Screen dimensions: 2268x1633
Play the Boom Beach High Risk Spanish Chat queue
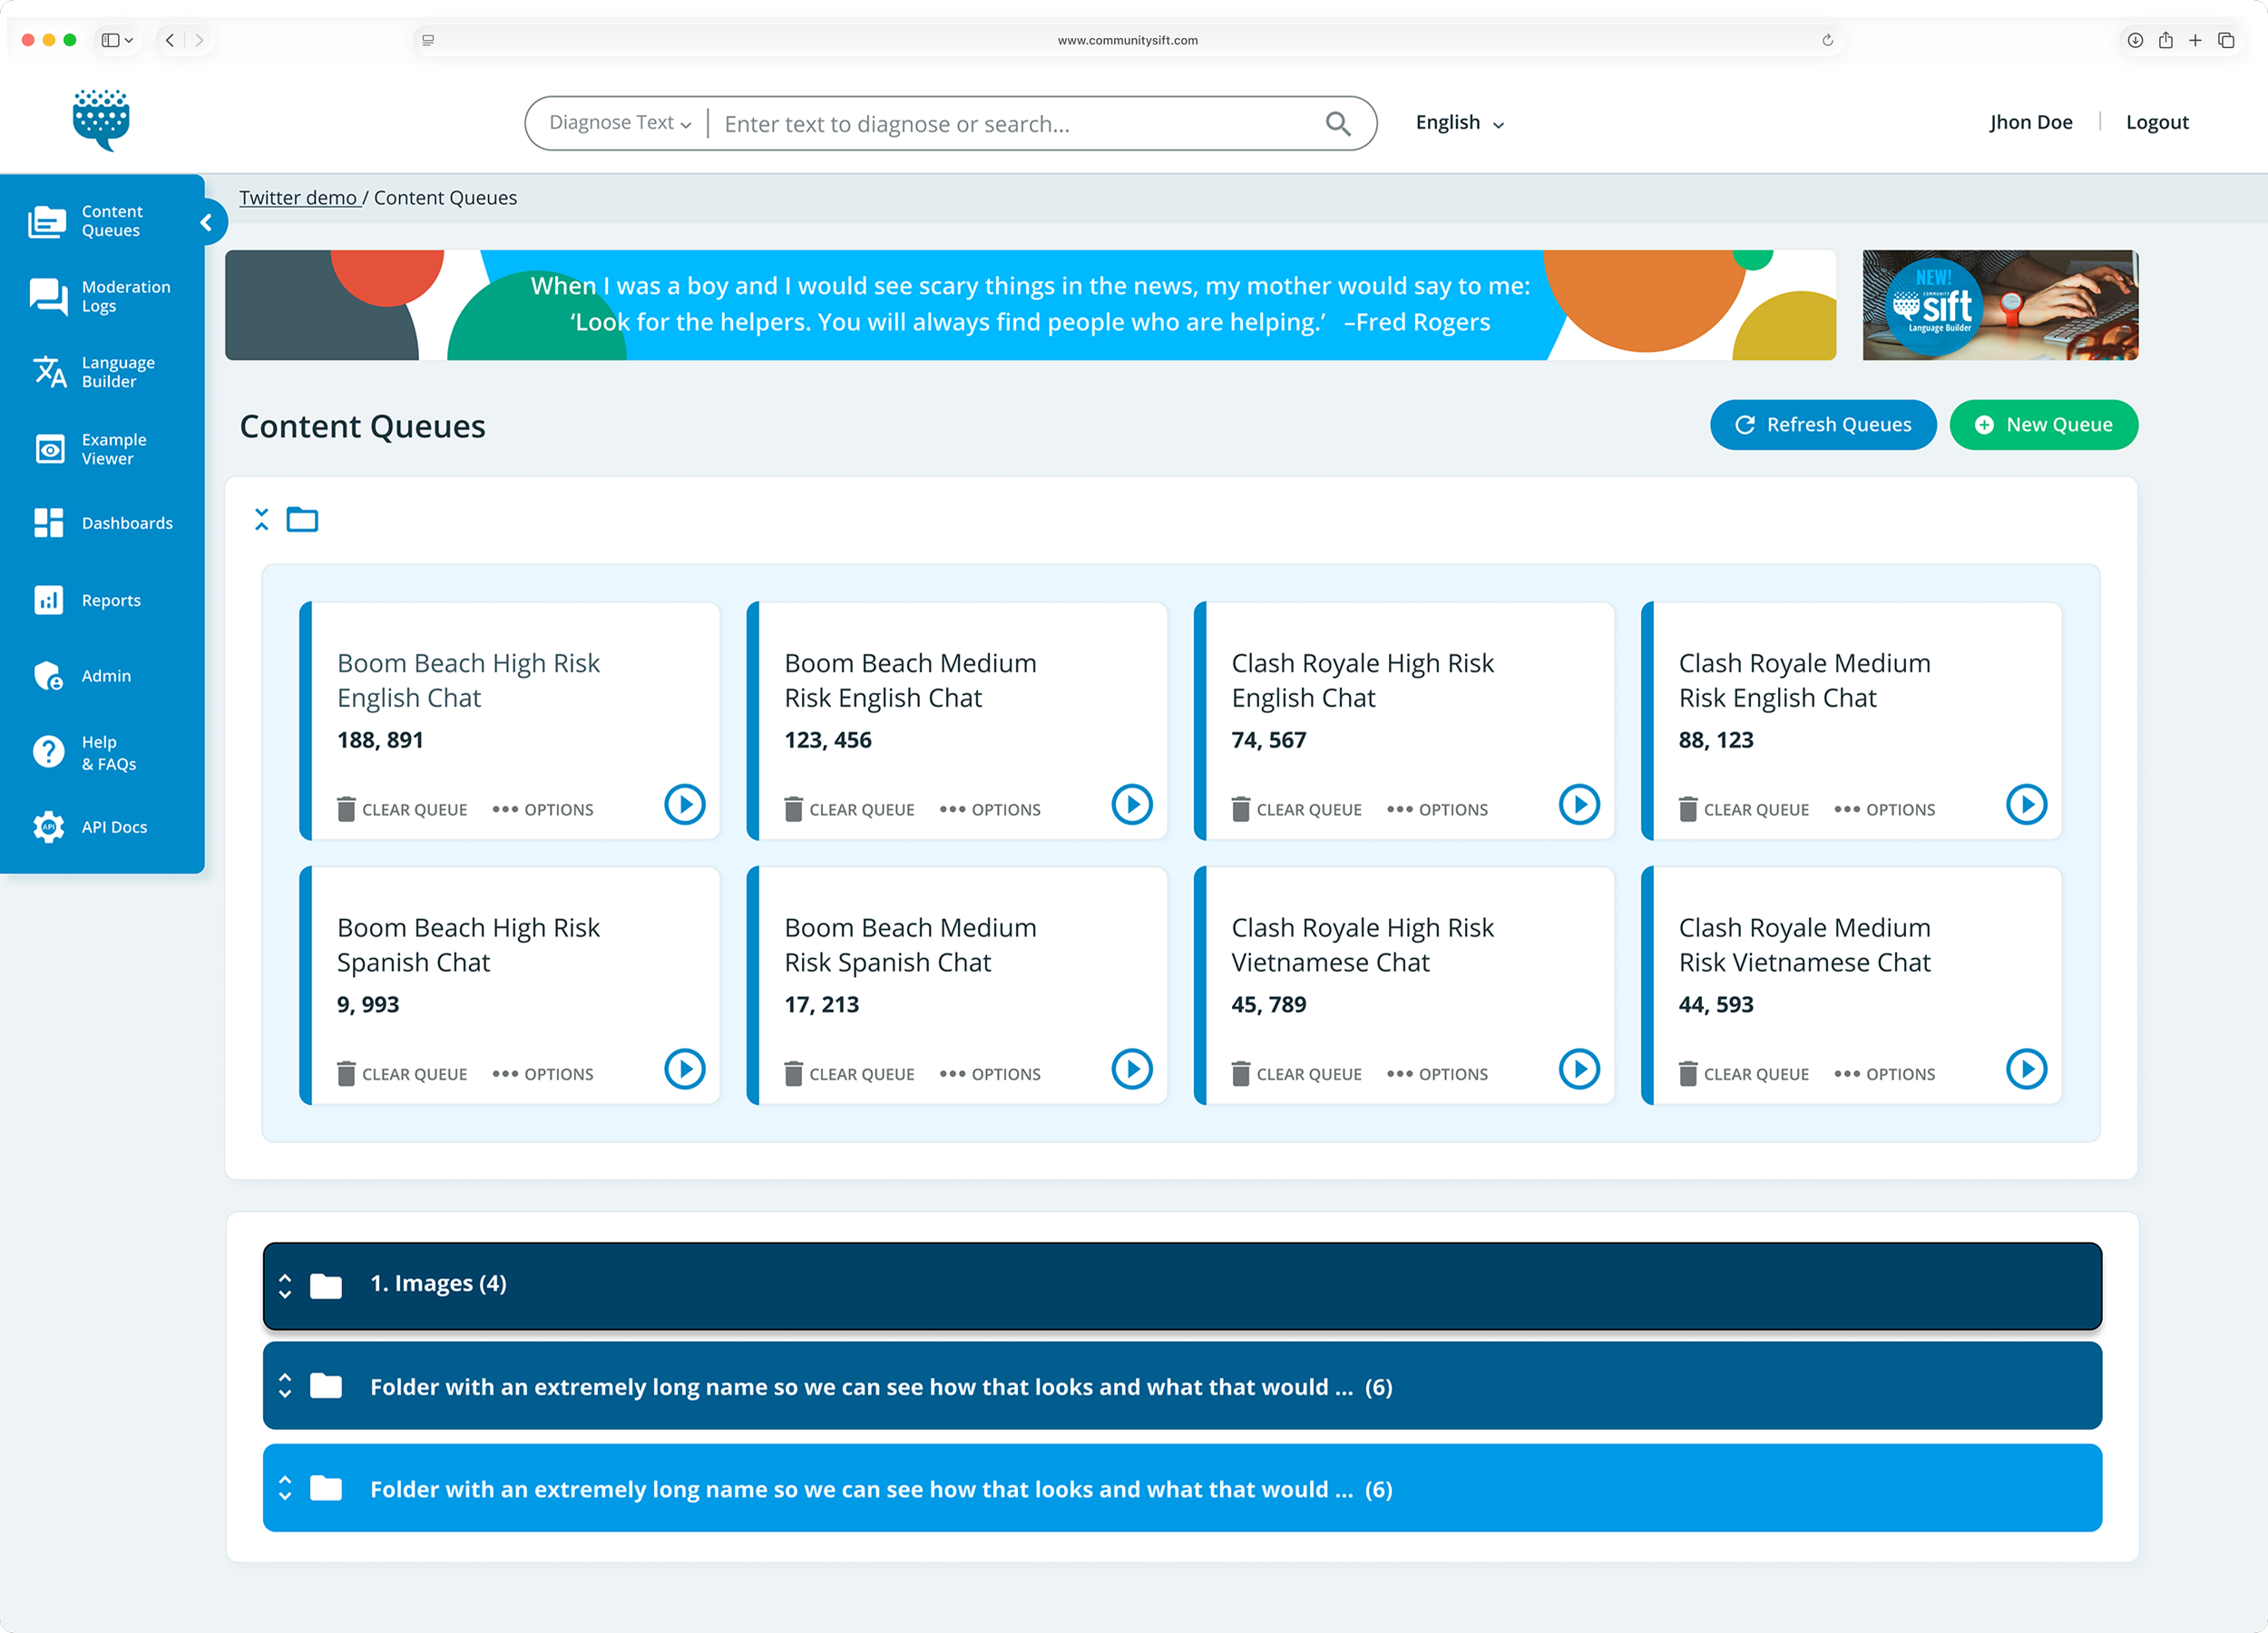[685, 1069]
